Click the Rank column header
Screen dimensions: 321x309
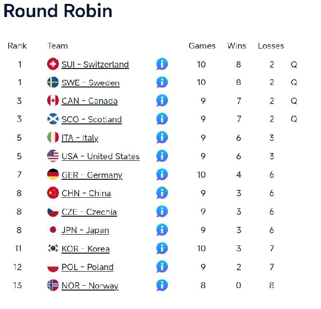[17, 46]
